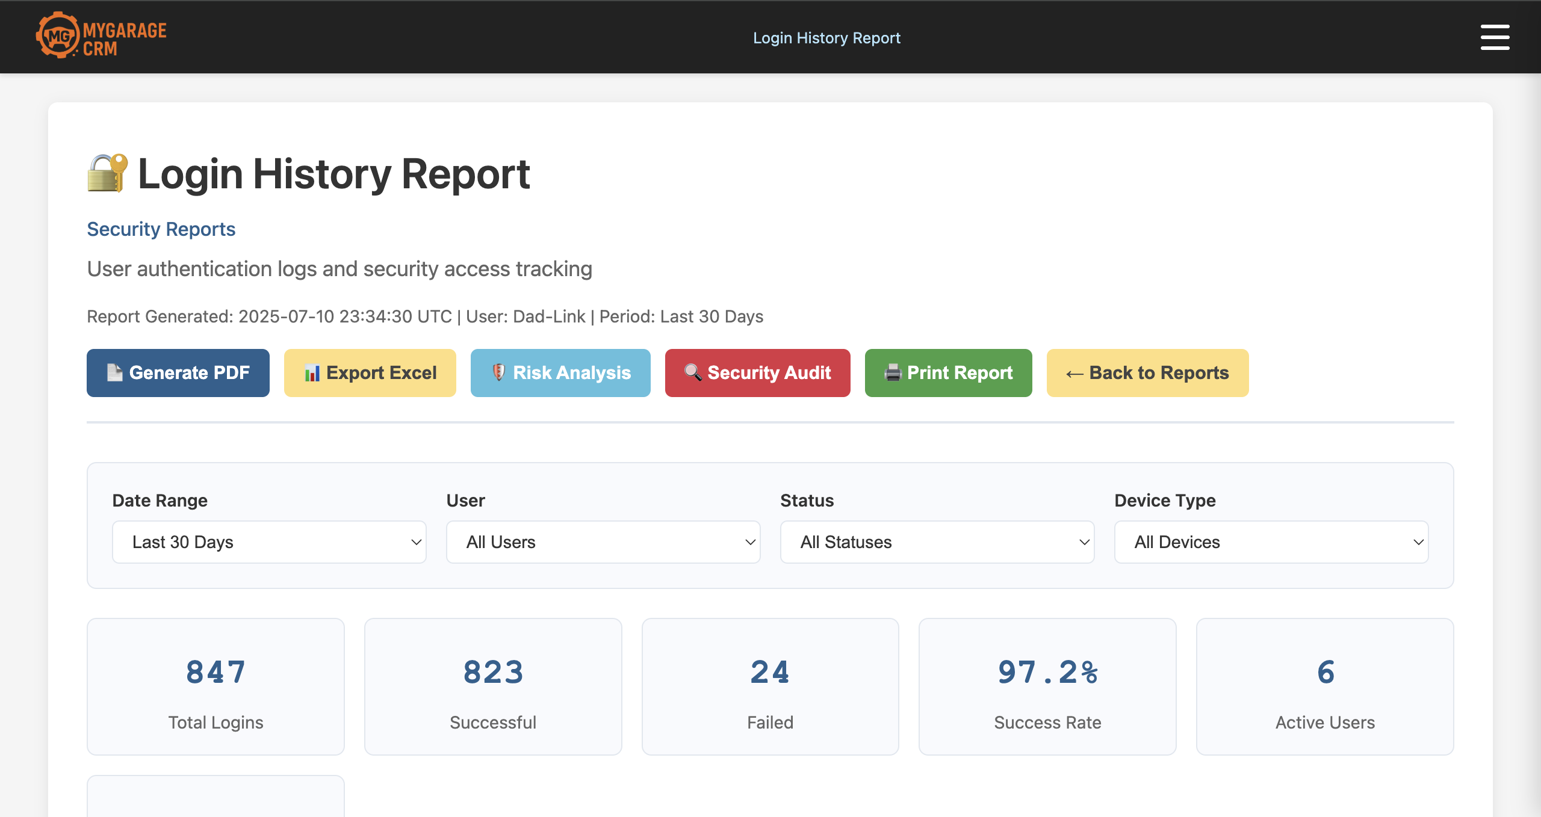Open the All Users dropdown
Viewport: 1541px width, 817px height.
tap(603, 541)
